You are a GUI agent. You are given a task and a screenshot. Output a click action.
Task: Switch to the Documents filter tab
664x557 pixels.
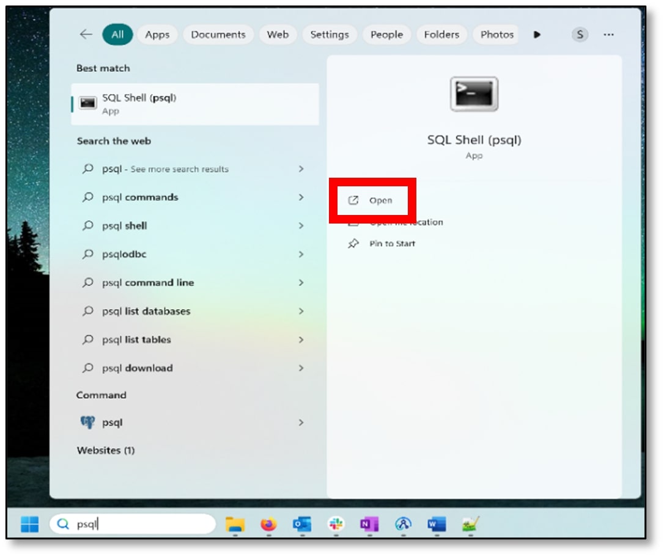click(x=218, y=34)
